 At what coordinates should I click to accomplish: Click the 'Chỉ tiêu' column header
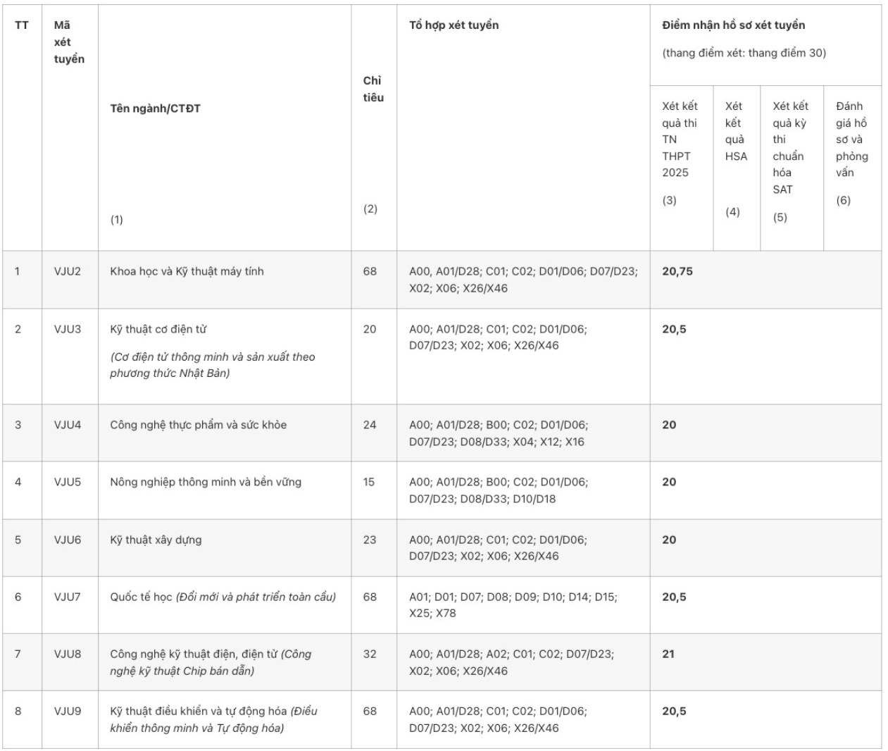(373, 89)
